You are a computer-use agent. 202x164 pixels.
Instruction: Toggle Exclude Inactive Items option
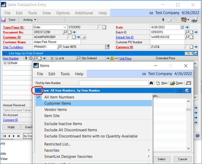pos(63,124)
